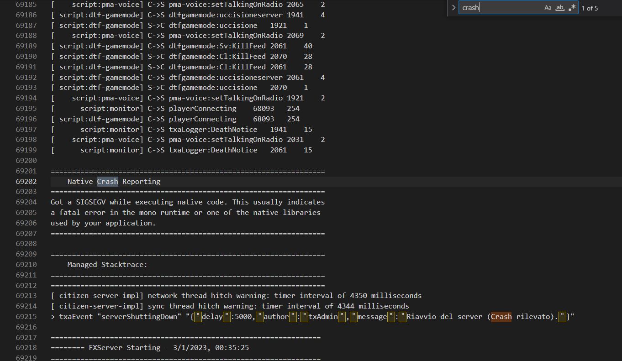Click line number 69185
622x361 pixels.
click(x=26, y=5)
